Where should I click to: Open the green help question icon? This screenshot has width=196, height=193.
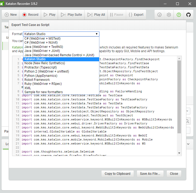179,15
